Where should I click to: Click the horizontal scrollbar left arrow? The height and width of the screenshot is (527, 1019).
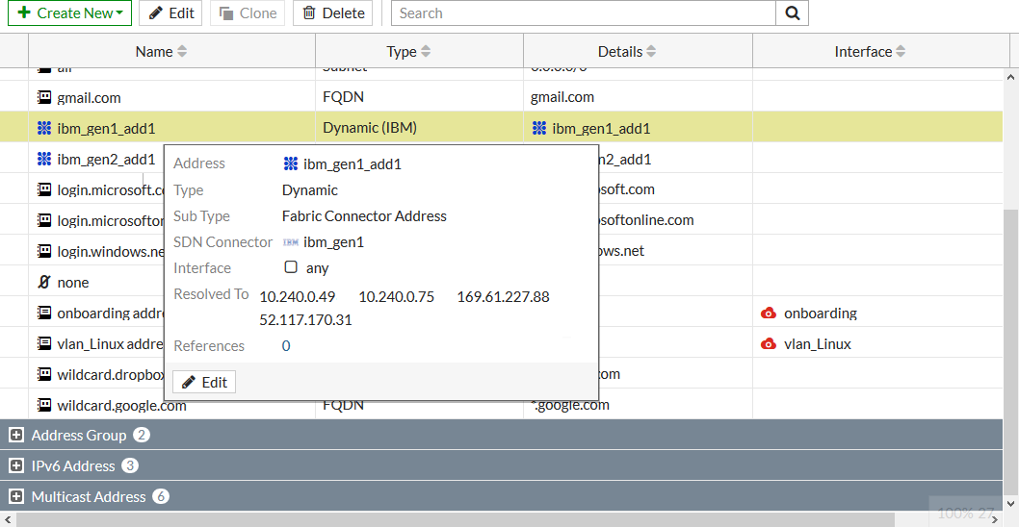[x=8, y=519]
